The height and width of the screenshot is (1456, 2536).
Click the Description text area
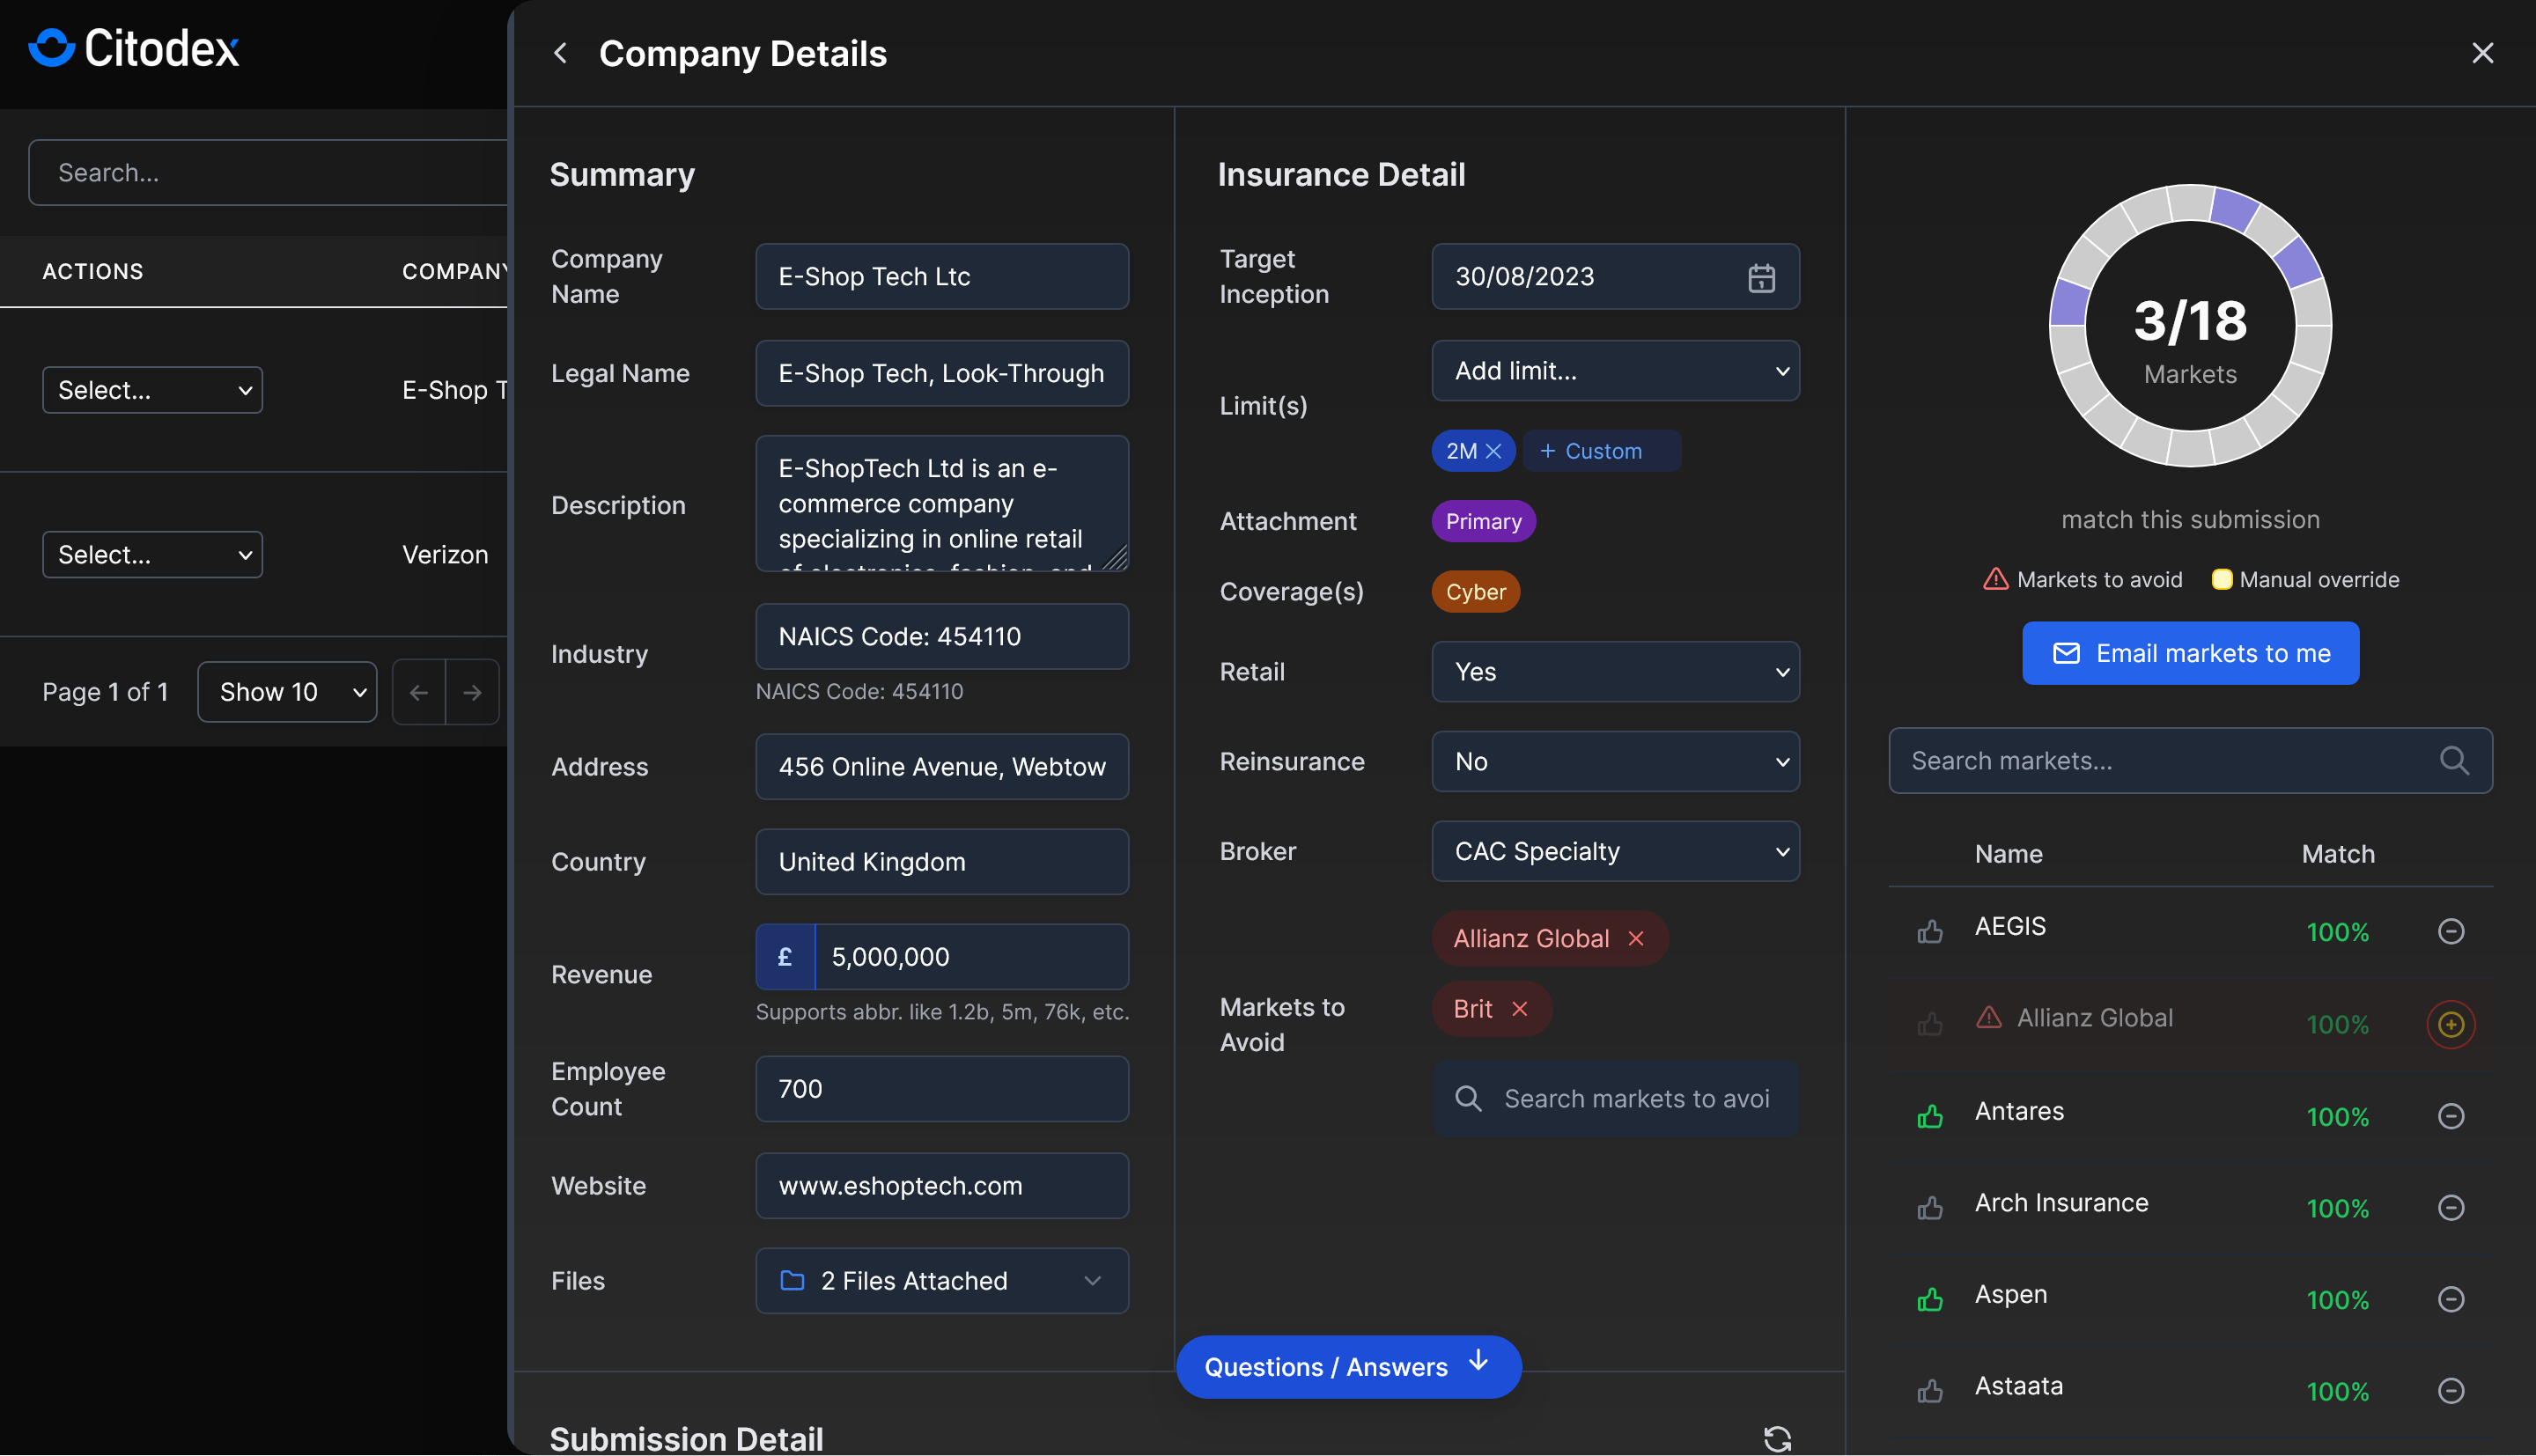942,503
